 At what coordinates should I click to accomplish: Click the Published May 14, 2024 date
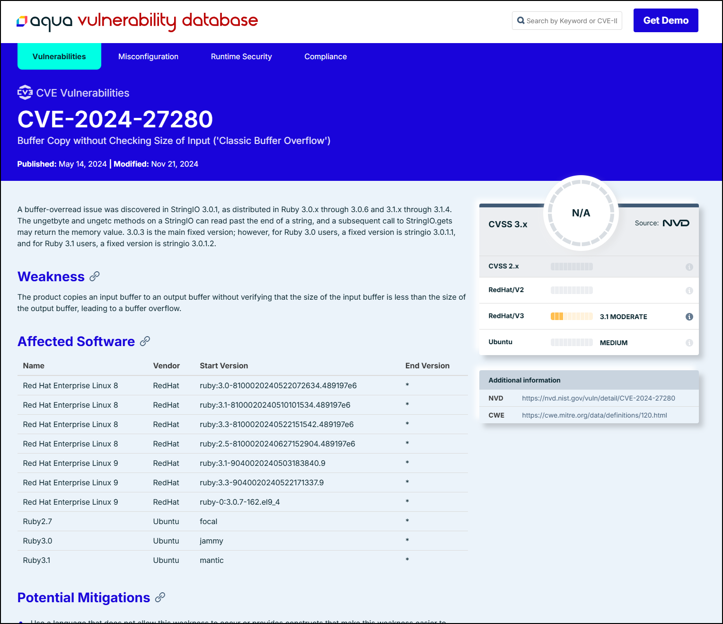pyautogui.click(x=62, y=164)
